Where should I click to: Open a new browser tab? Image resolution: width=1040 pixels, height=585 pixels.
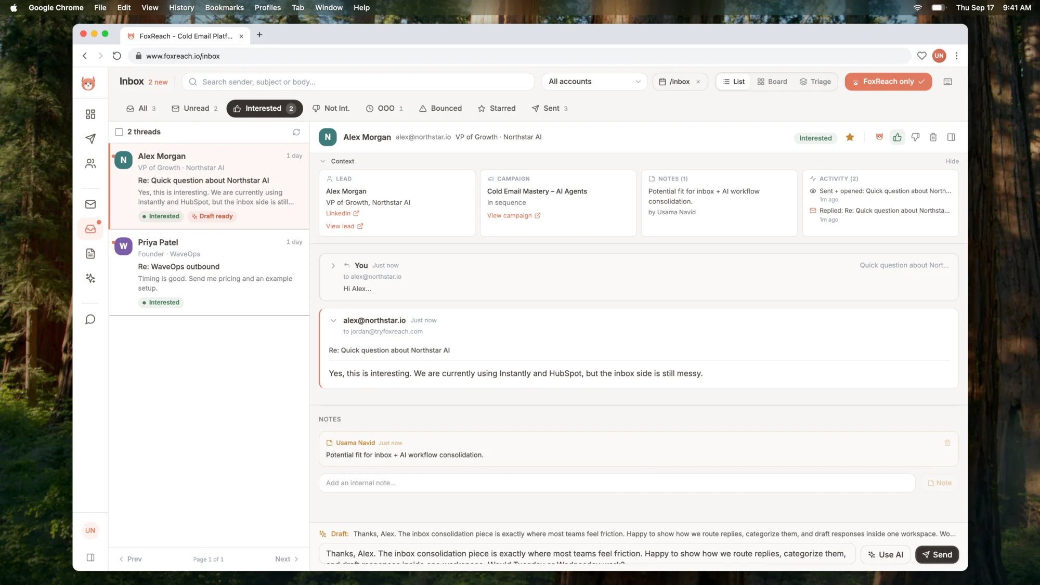(259, 35)
